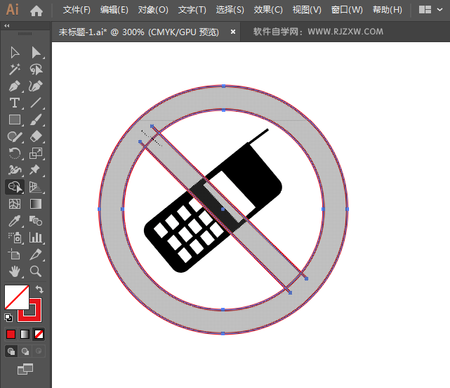Choose the Shaper tool
The height and width of the screenshot is (388, 450).
click(15, 136)
